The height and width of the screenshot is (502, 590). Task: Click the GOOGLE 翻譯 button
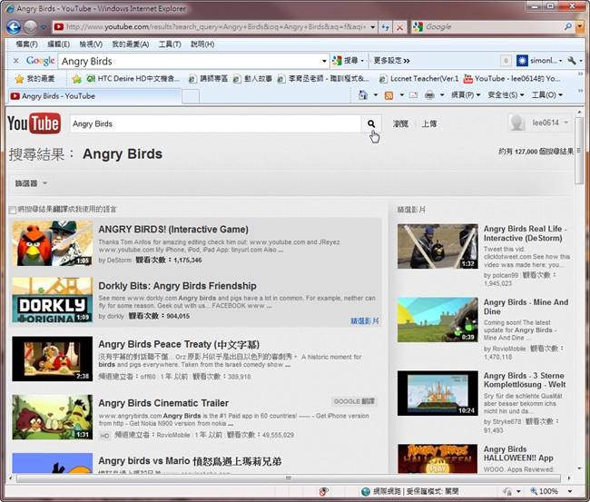(x=354, y=401)
